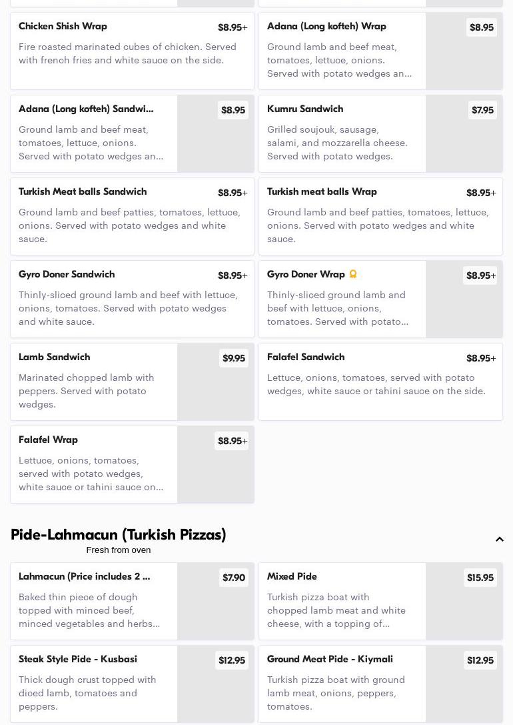Open the Chicken Shish Wrap item
The image size is (513, 725).
132,51
